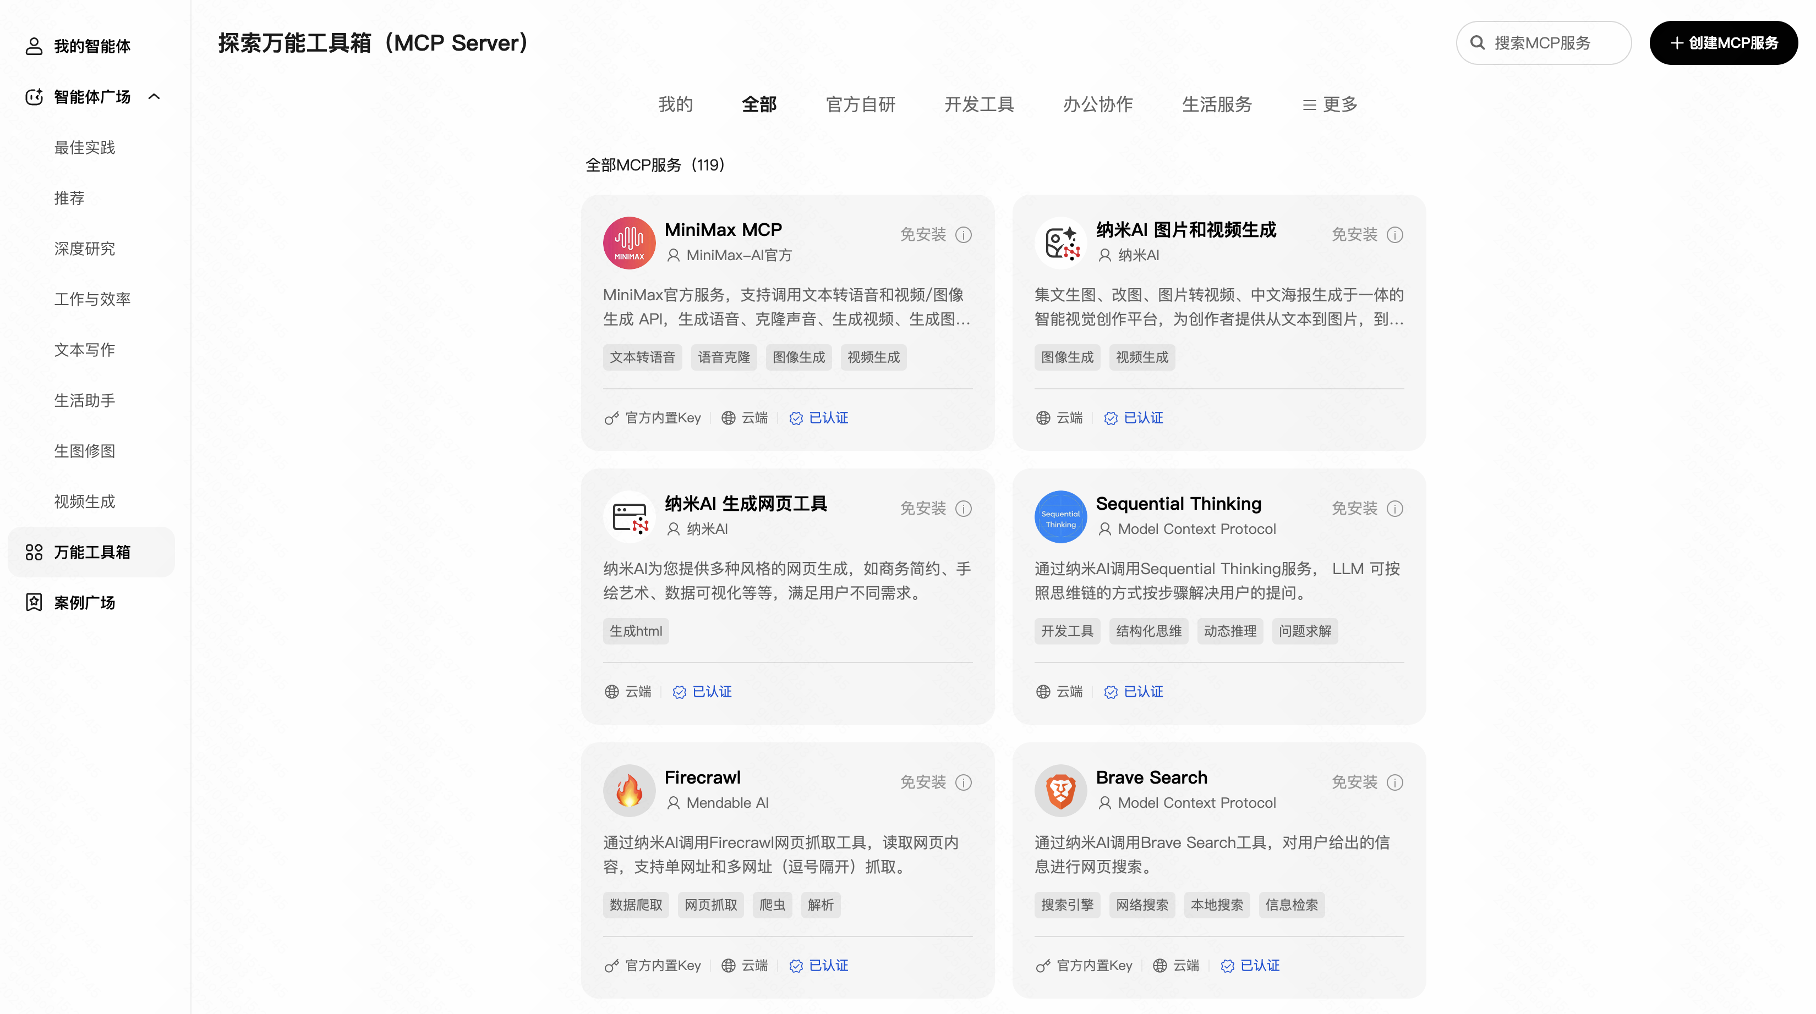Click the 网页抓取 tag
Screen dimensions: 1816x1014
pos(710,906)
